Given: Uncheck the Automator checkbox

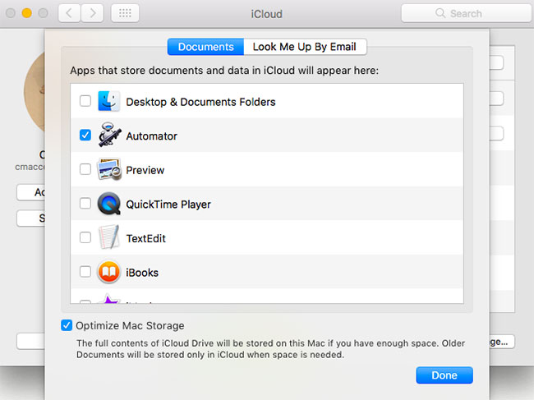Looking at the screenshot, I should pyautogui.click(x=85, y=136).
